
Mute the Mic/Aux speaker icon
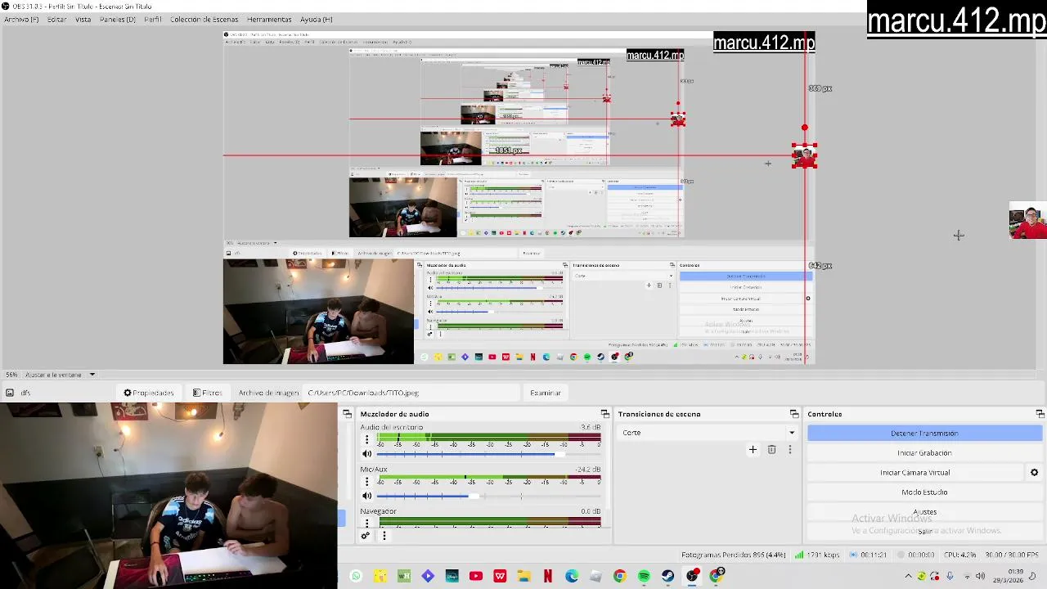366,496
